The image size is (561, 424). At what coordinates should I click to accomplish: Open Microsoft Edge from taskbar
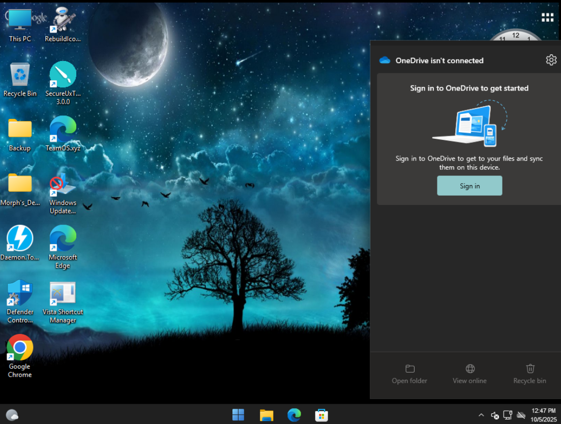point(294,415)
